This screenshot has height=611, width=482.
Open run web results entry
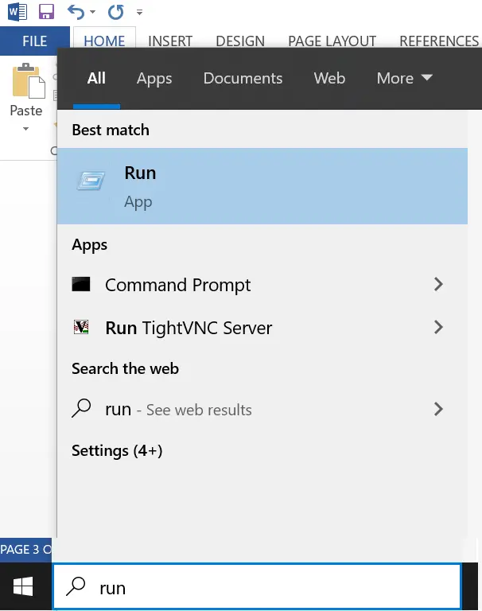178,410
